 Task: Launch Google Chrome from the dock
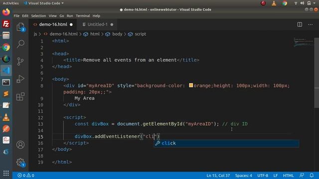click(x=6, y=47)
